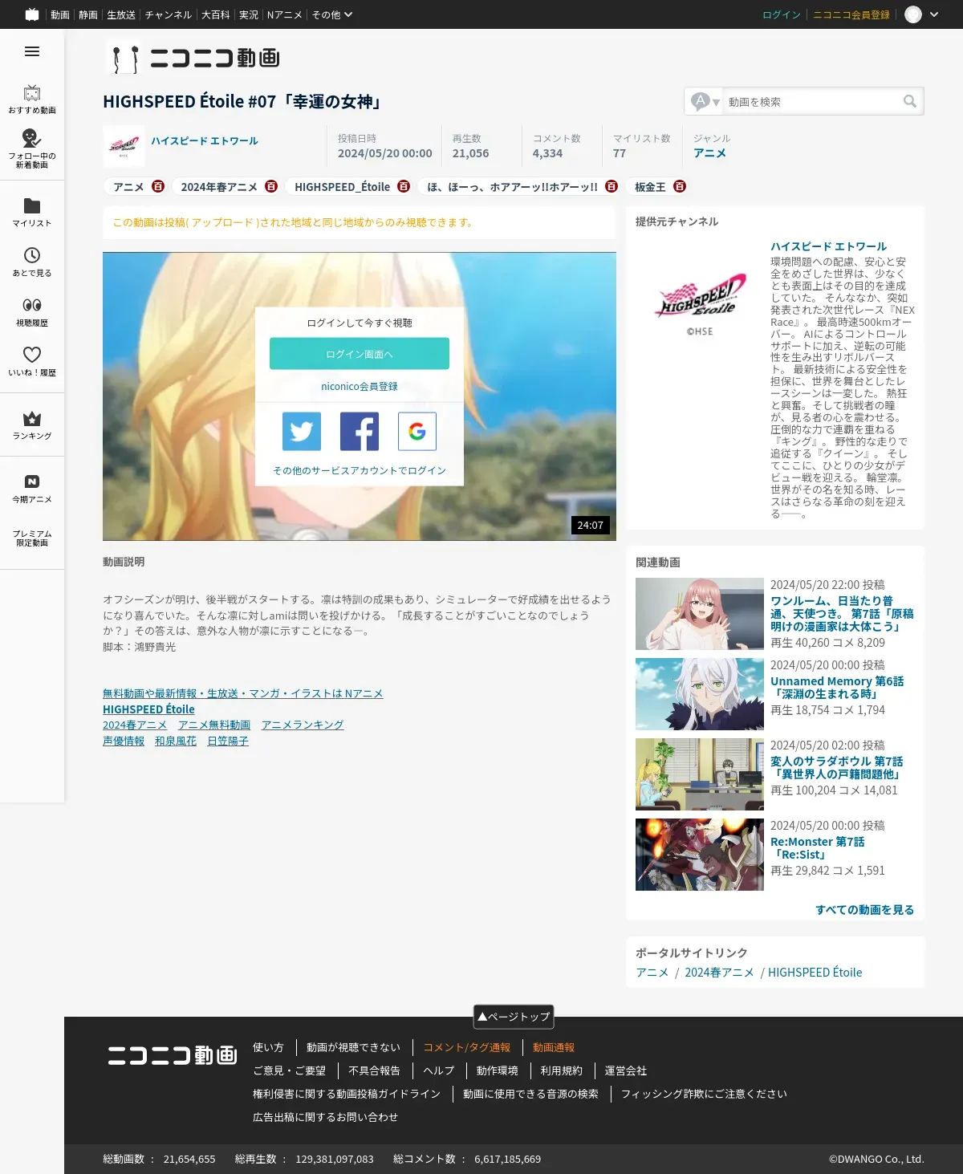963x1174 pixels.
Task: Open dictionary icon beside HIGHSPEED_Étoile tag
Action: pyautogui.click(x=404, y=186)
